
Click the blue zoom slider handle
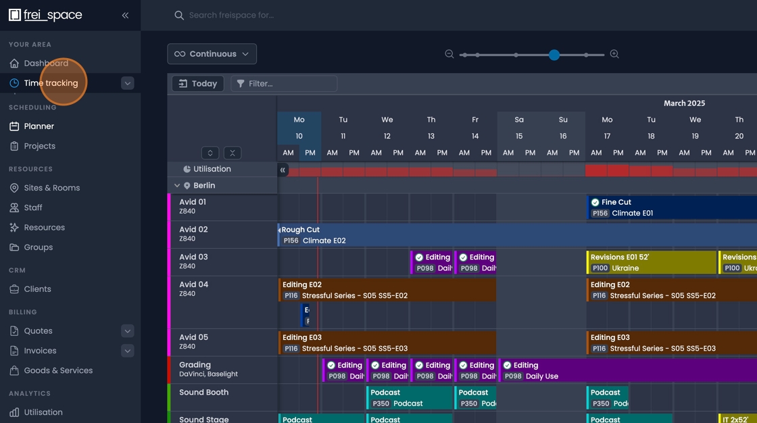554,53
